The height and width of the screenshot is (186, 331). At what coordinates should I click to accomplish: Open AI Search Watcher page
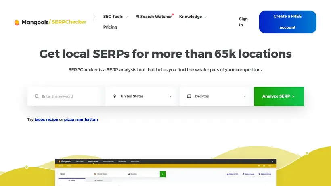pyautogui.click(x=154, y=17)
